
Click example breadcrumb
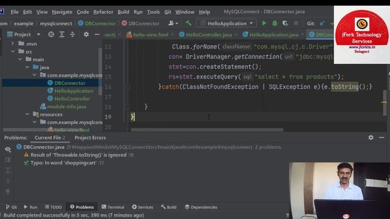pyautogui.click(x=24, y=24)
